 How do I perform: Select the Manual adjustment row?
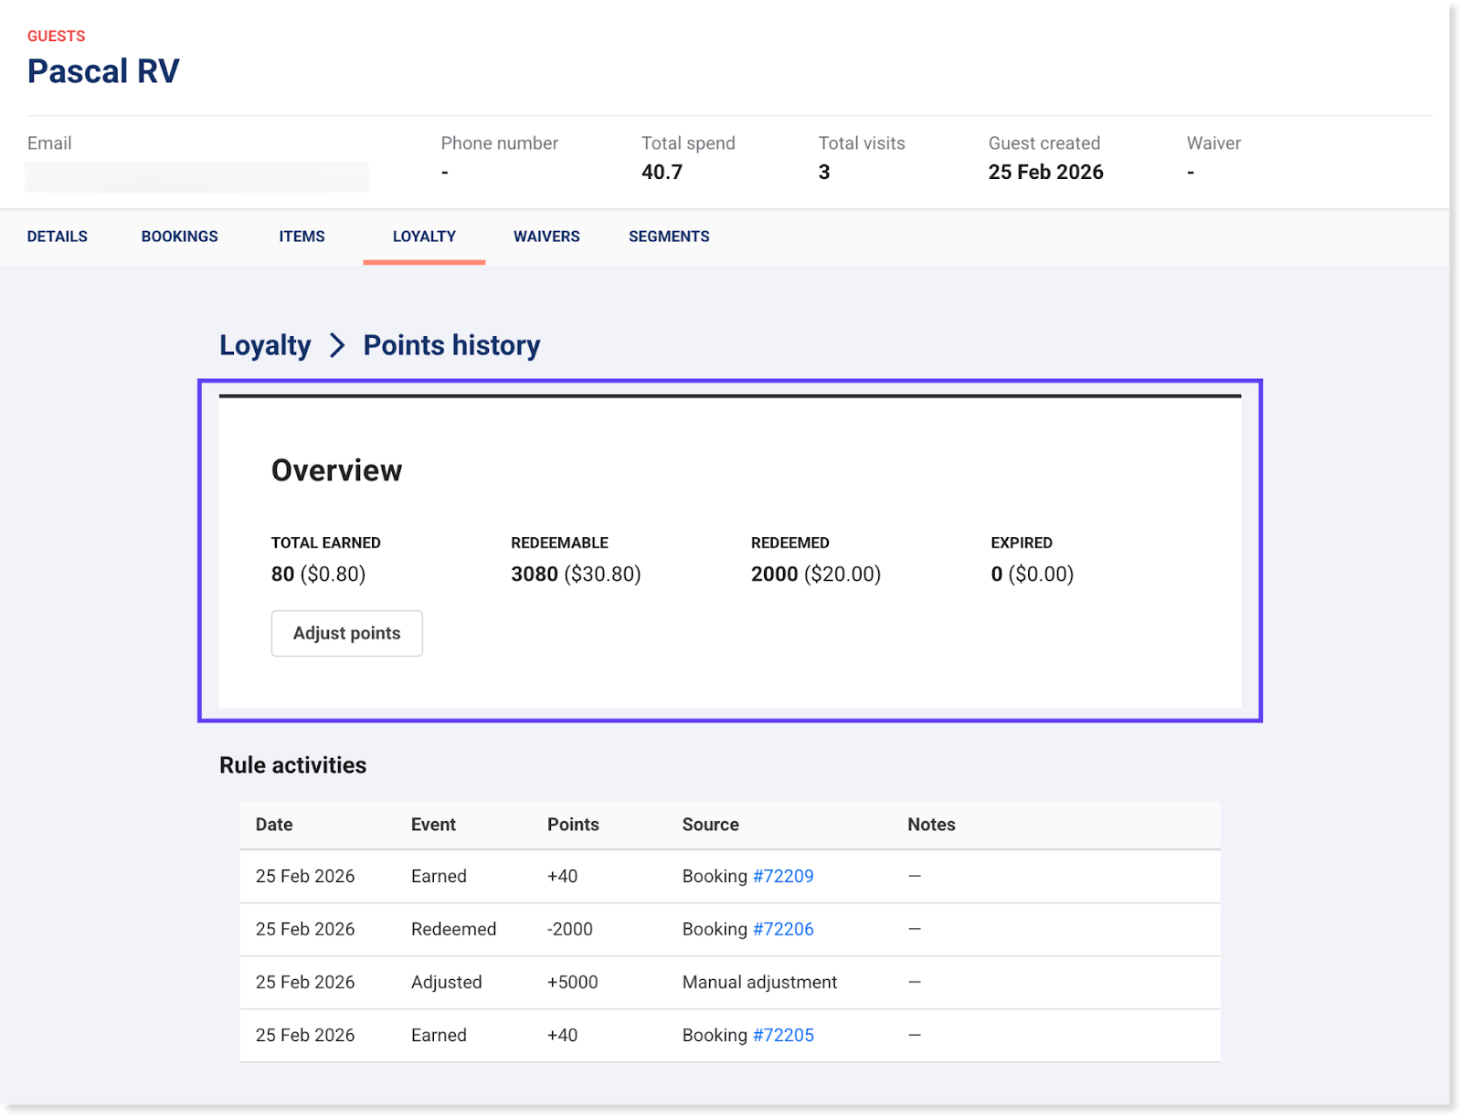(758, 982)
